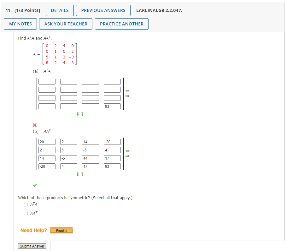286x251 pixels.
Task: Check the A^T A symmetric option
Action: tap(26, 204)
